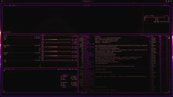173x97 pixels.
Task: Click the memory Total value row
Action: click(x=22, y=37)
